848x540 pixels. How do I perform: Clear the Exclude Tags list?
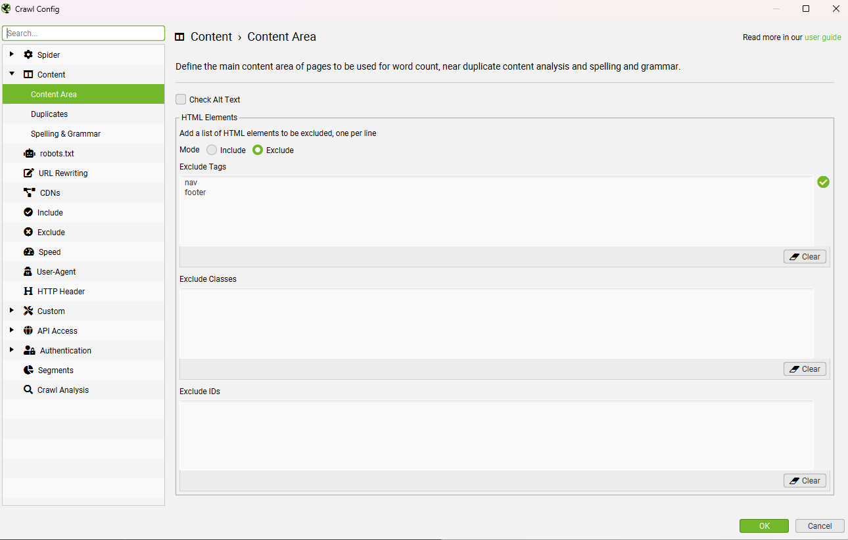click(x=805, y=257)
